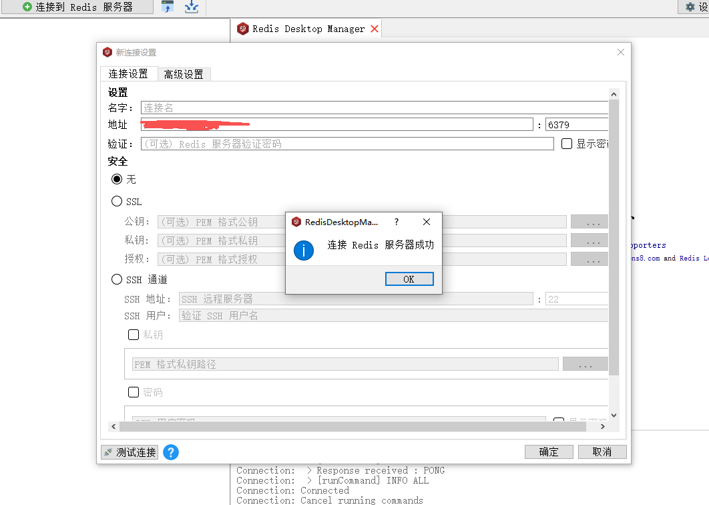The width and height of the screenshot is (709, 505).
Task: Click the port field showing 6379
Action: (x=577, y=124)
